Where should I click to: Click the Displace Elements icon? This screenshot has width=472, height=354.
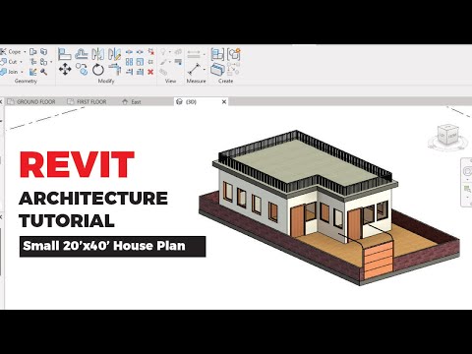point(178,52)
